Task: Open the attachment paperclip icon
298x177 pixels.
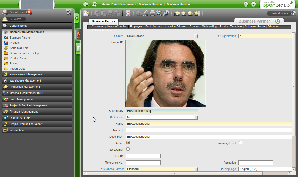Action: (146, 13)
